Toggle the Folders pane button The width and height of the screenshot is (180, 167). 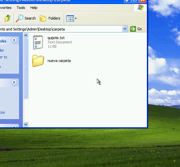[50, 18]
